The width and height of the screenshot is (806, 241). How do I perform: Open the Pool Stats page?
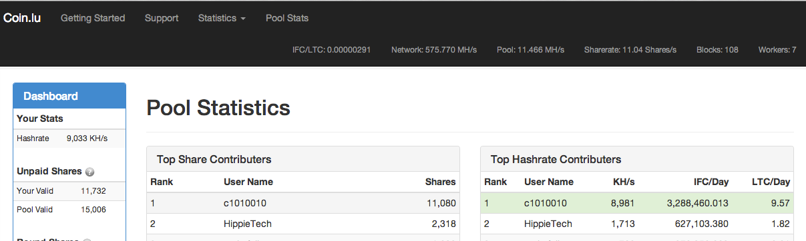pyautogui.click(x=287, y=18)
